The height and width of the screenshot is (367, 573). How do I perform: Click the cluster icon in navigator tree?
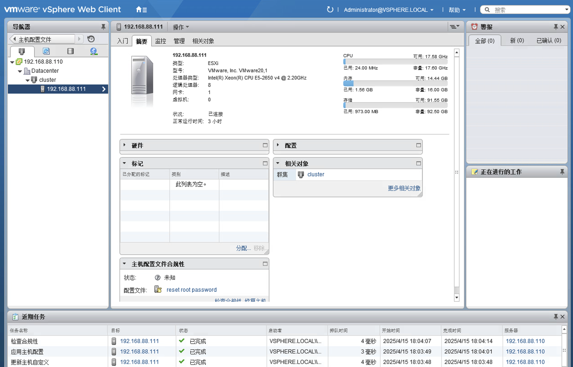click(34, 80)
